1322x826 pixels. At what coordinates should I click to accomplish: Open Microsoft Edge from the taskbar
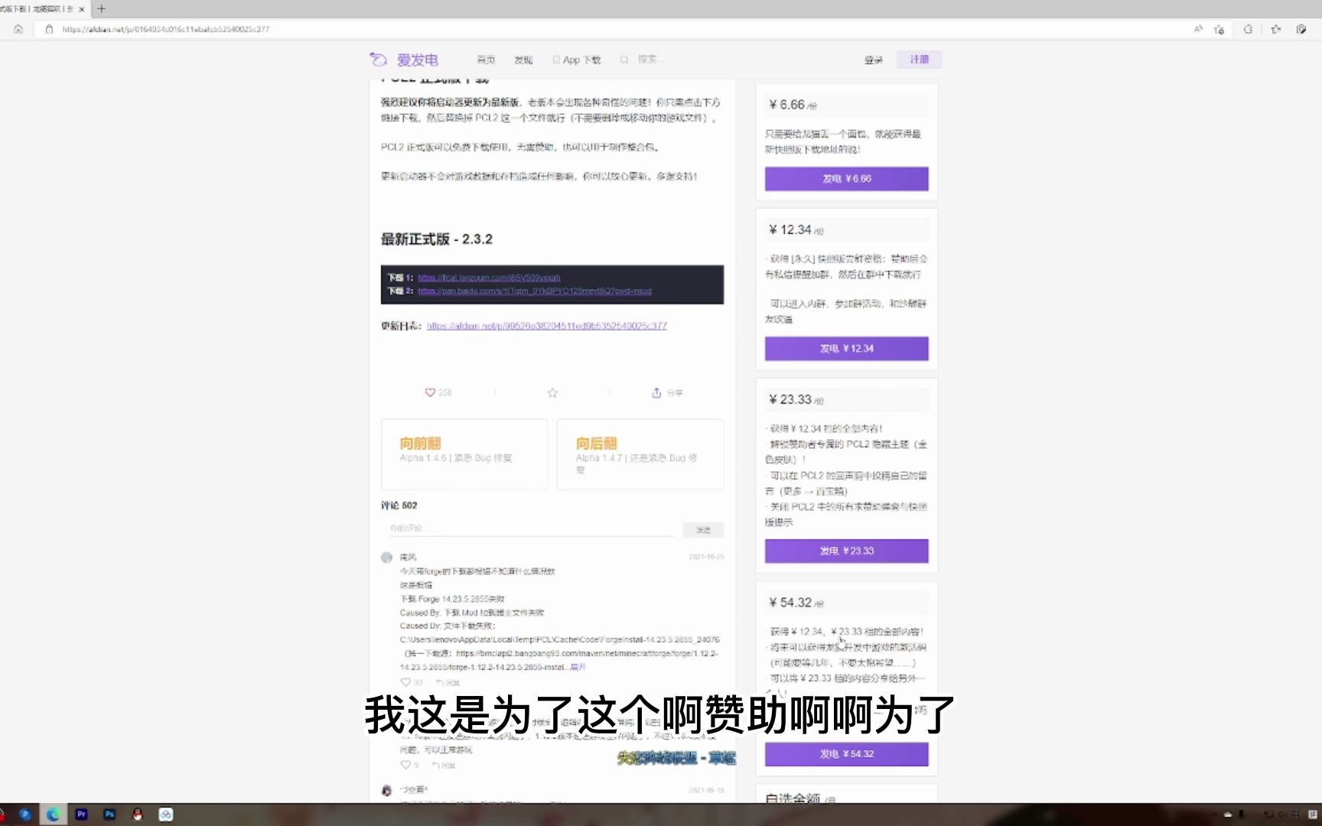coord(53,815)
